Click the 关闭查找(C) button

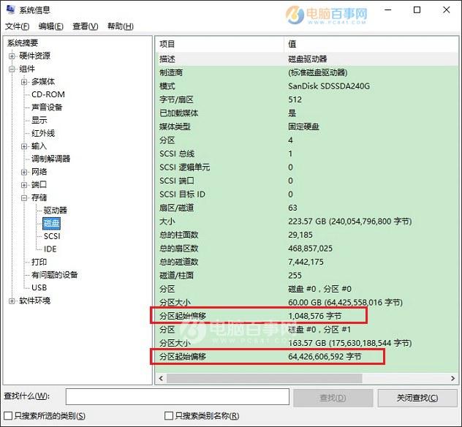[417, 398]
